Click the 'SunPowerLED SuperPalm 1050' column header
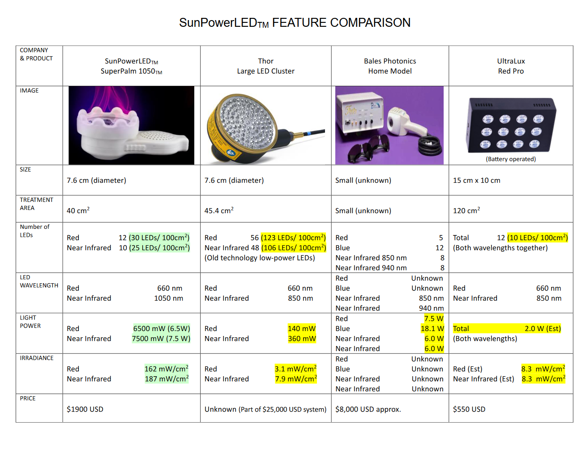 [x=131, y=66]
